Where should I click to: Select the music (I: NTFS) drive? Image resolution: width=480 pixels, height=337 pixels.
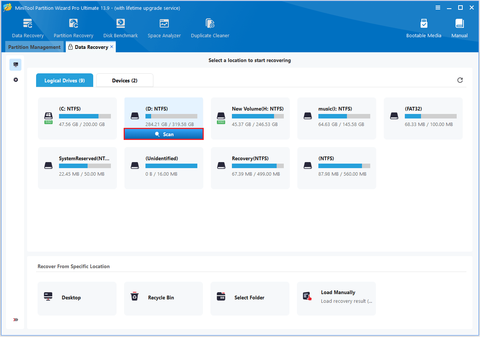[x=337, y=118]
